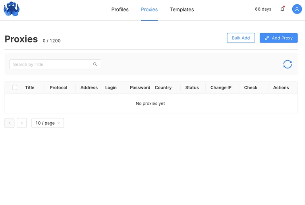
Task: Click the Change IP column header
Action: pos(221,87)
